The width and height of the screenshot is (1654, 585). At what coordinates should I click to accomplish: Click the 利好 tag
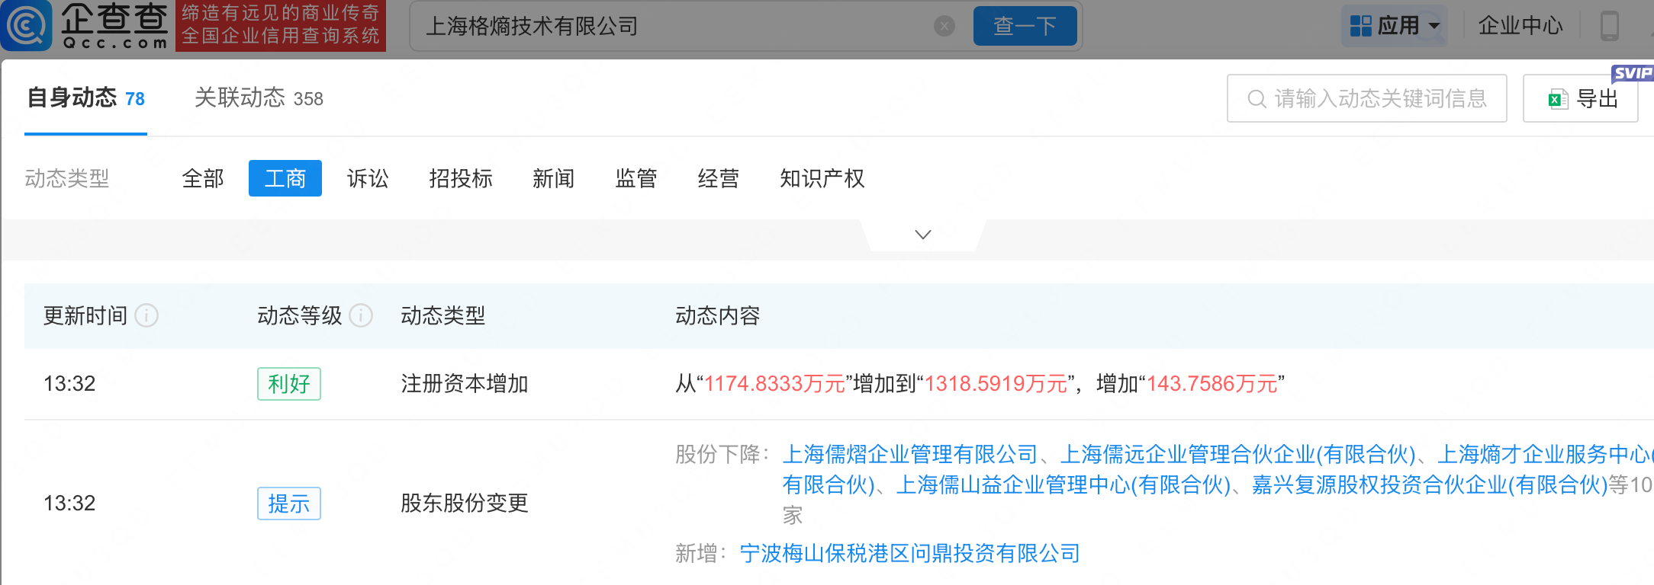tap(289, 384)
